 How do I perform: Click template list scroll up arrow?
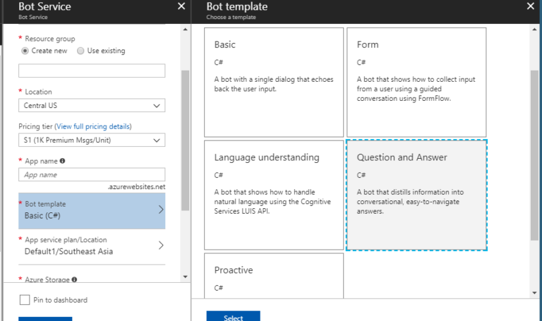pos(534,30)
